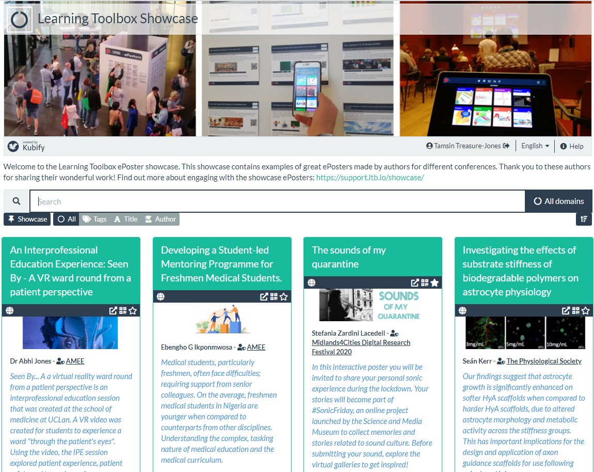Screen dimensions: 594x472
Task: Unstar 'The sounds of my quarantine' ePoster
Action: tap(435, 282)
